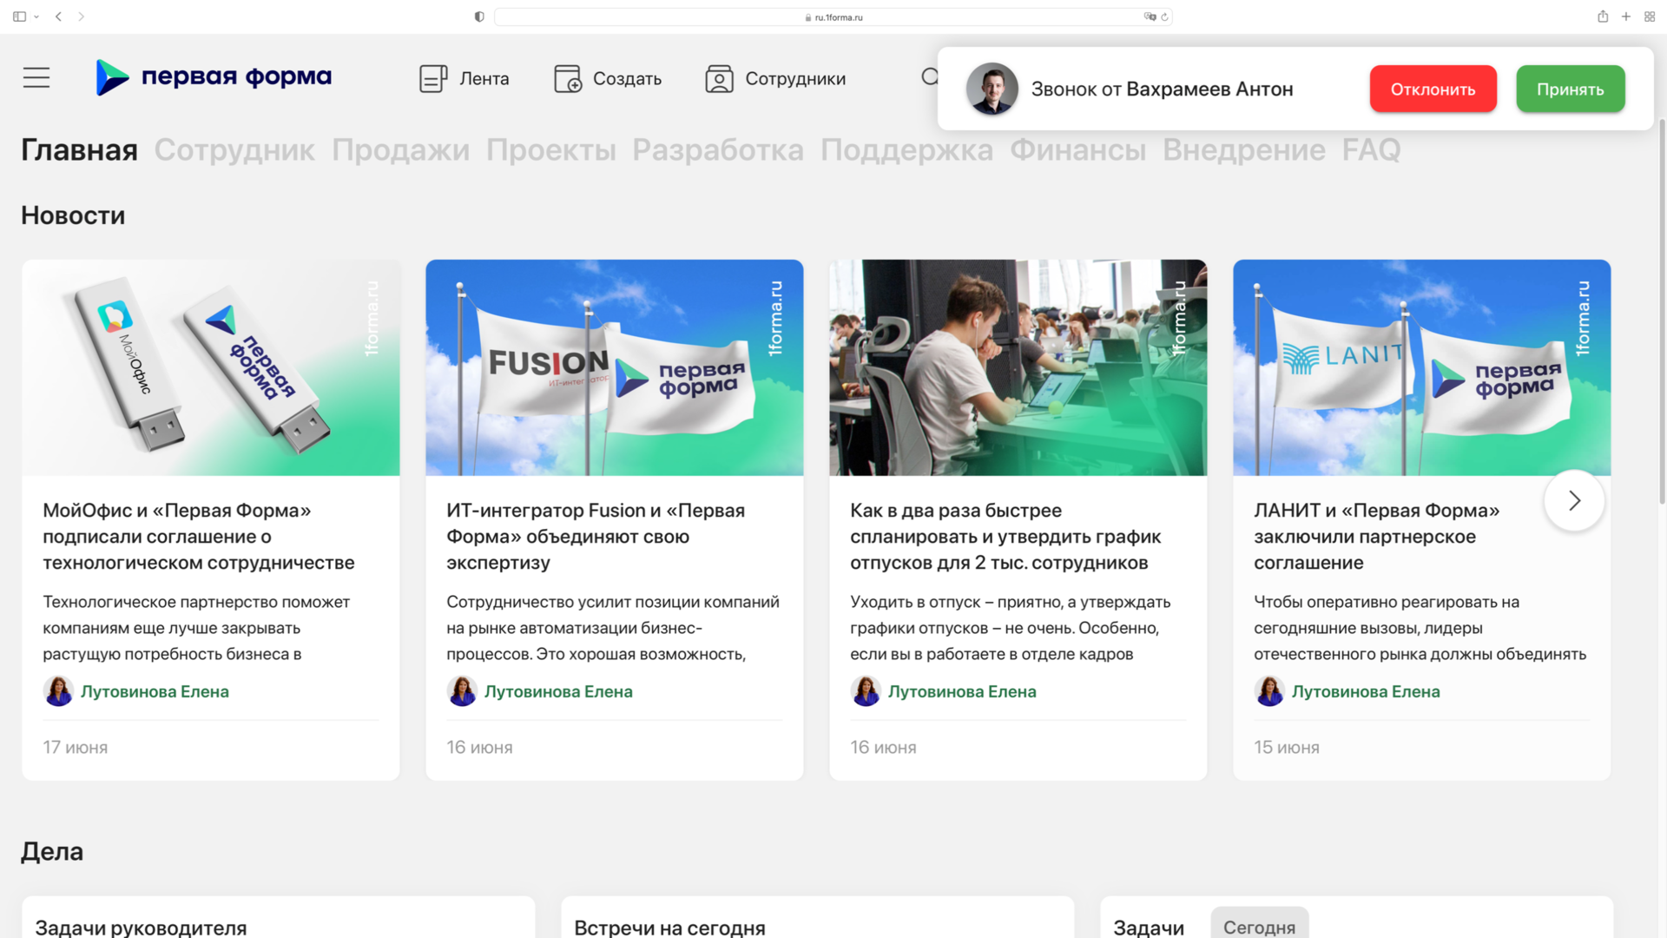Select the Сегодня filter in Задачи

tap(1259, 927)
